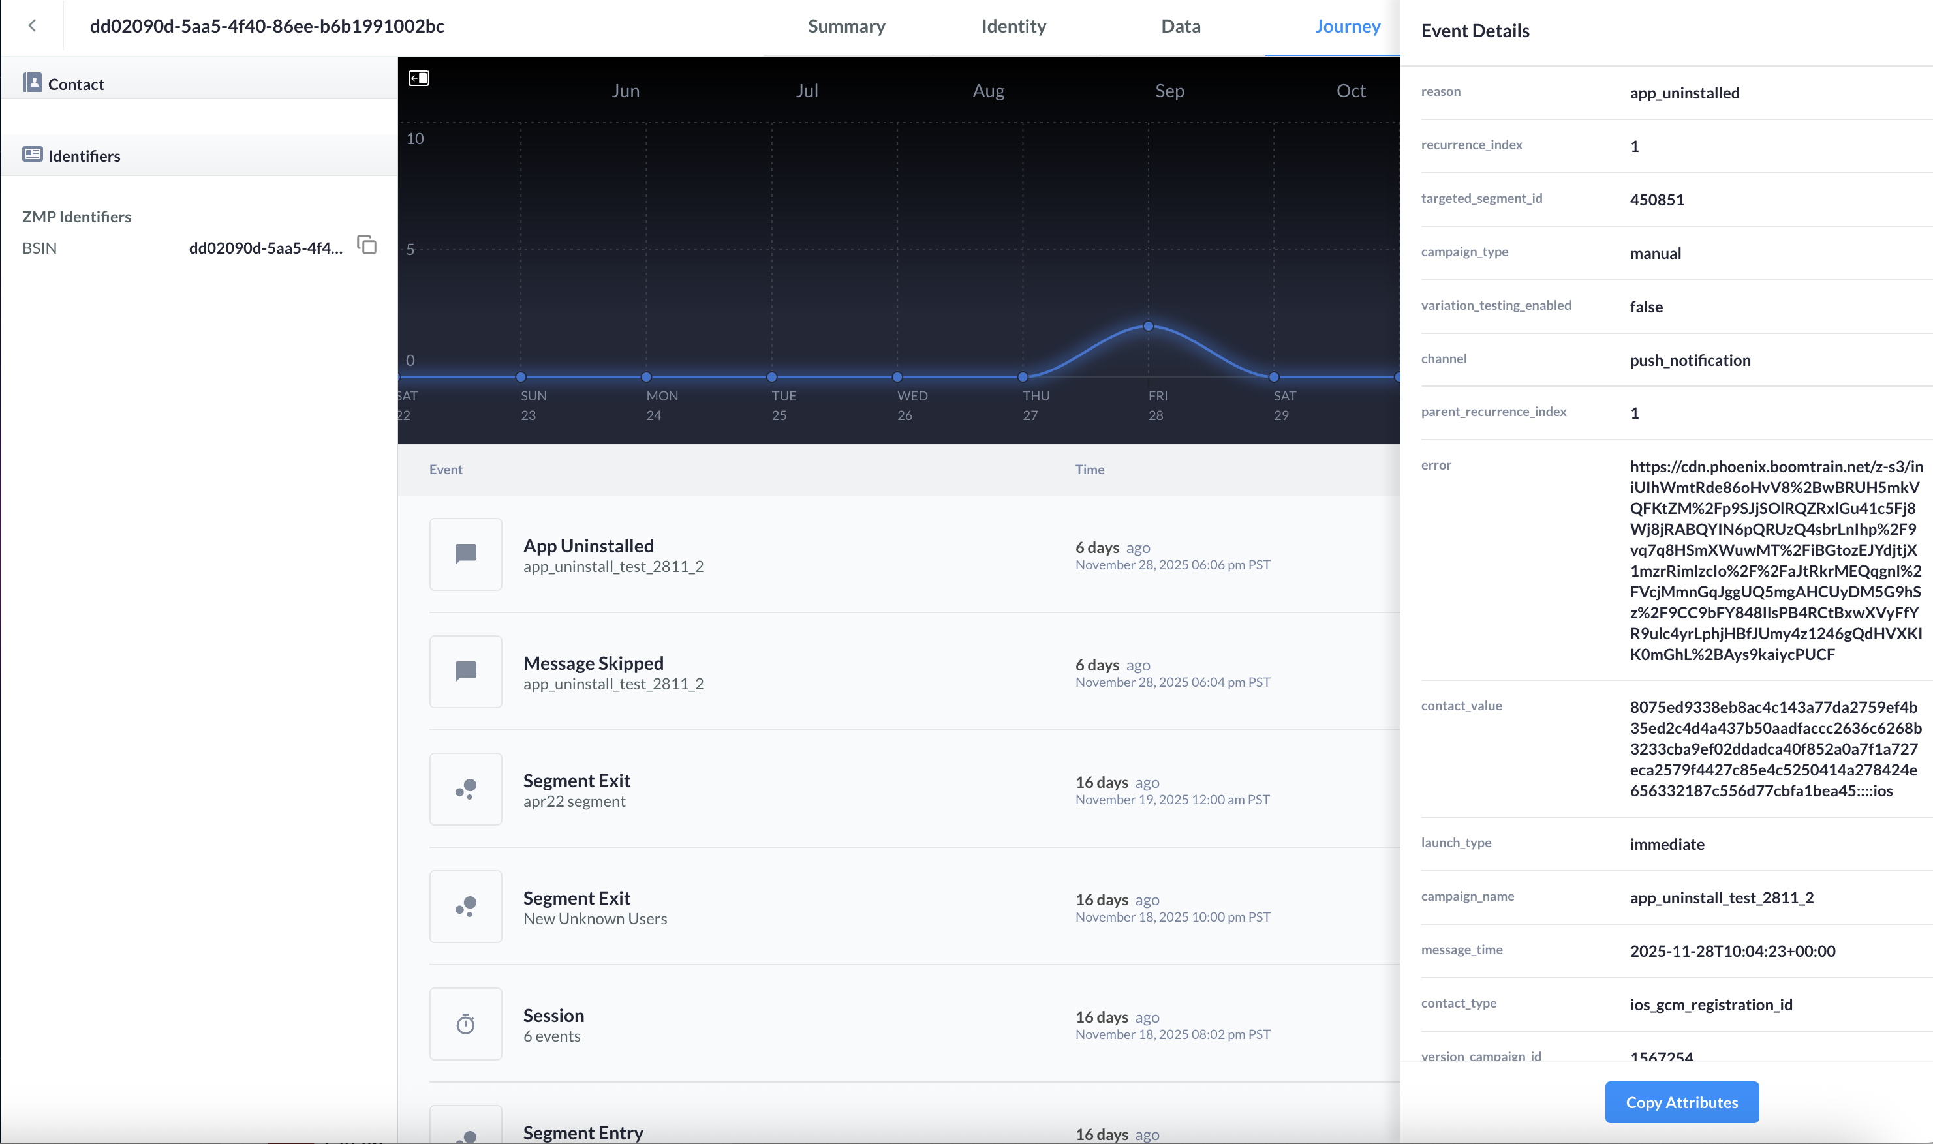Select the New Unknown Users exit icon
1933x1144 pixels.
click(466, 906)
